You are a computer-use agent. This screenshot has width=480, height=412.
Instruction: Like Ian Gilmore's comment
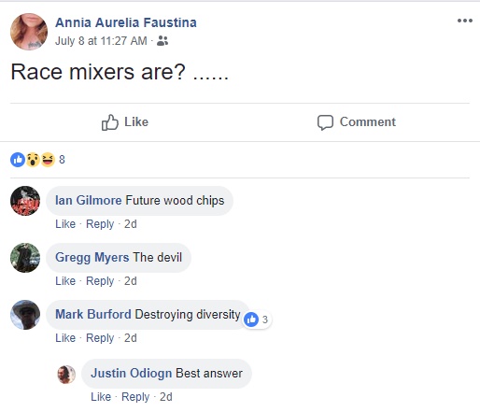pos(65,224)
